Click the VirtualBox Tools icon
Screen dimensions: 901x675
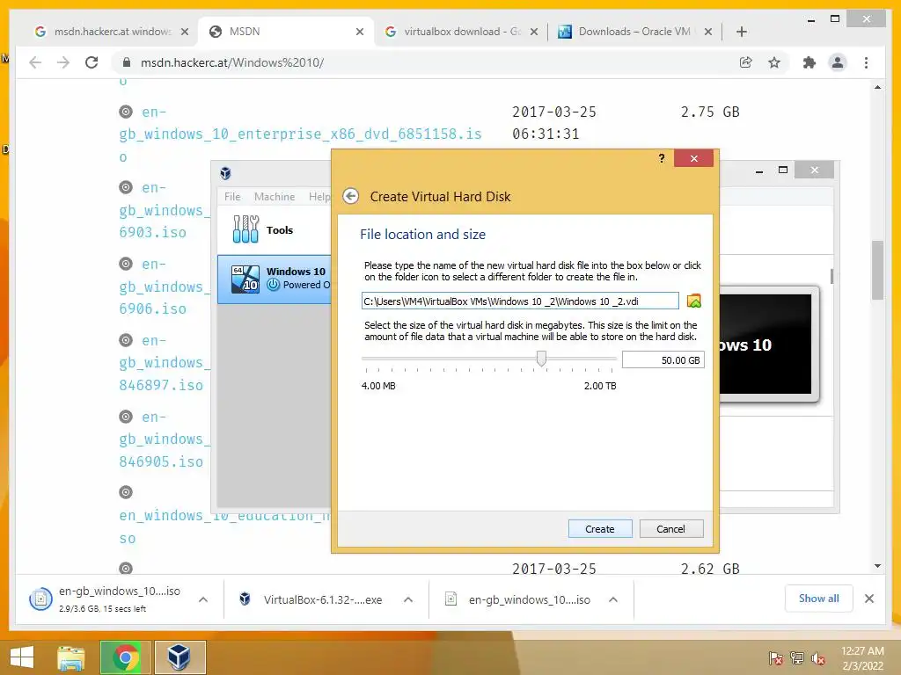coord(245,229)
